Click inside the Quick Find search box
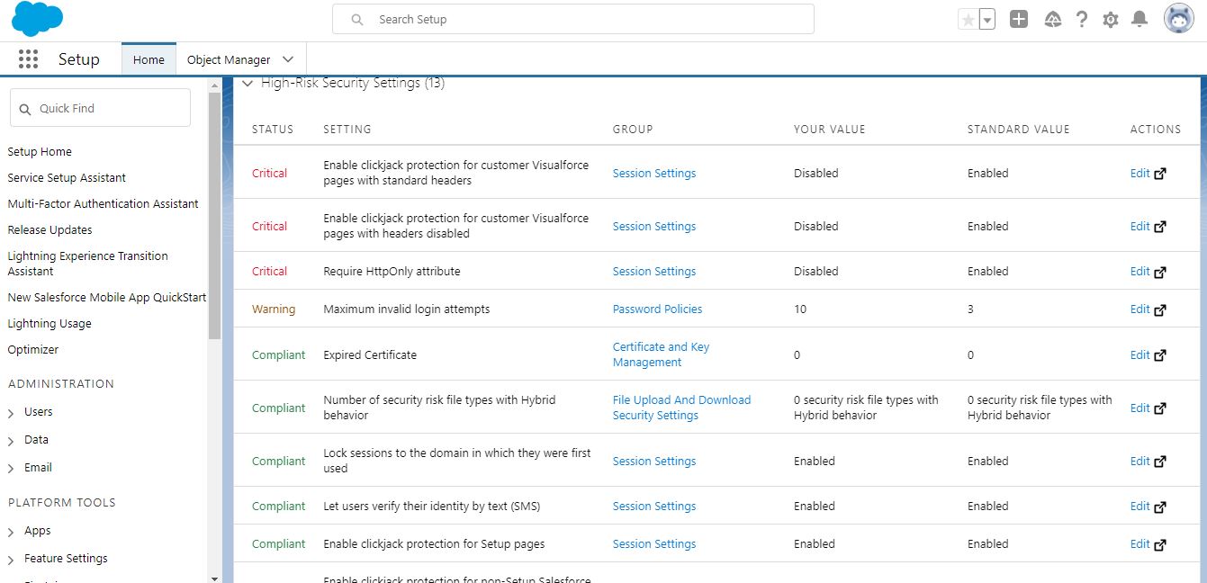Image resolution: width=1207 pixels, height=583 pixels. pos(99,107)
